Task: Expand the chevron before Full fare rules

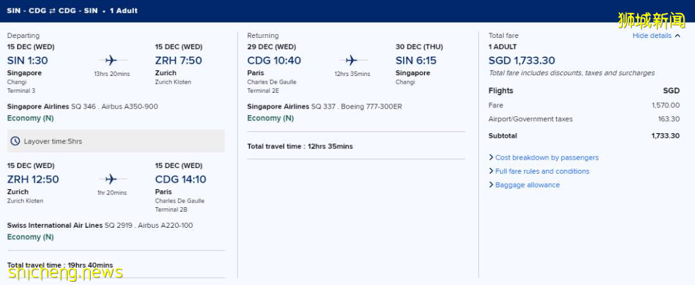Action: pyautogui.click(x=491, y=171)
